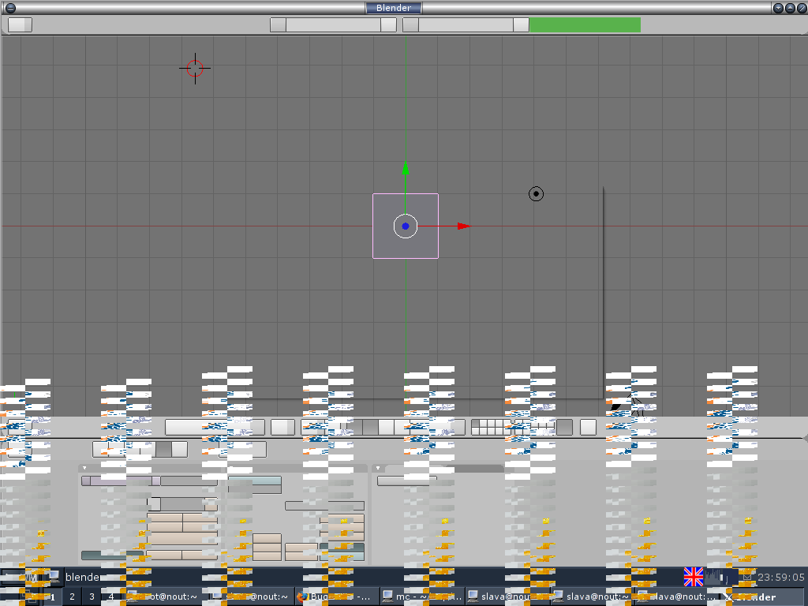Collapse the left buttons panel using its triangle
This screenshot has height=606, width=808.
click(84, 468)
